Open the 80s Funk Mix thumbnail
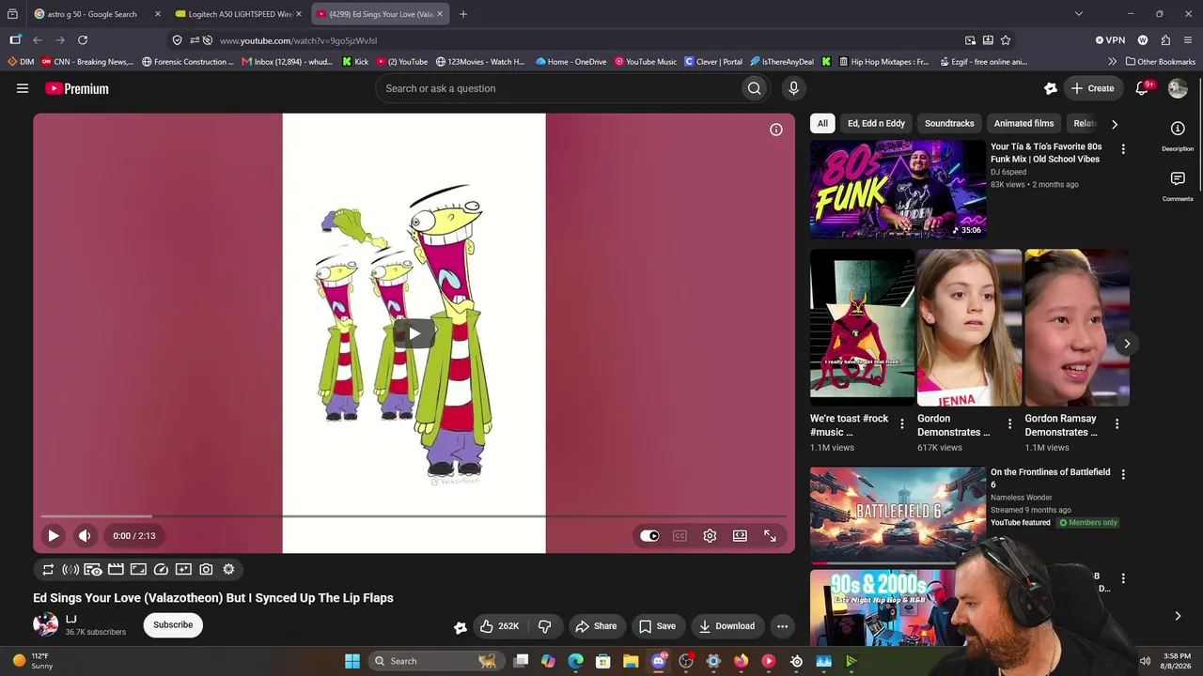The height and width of the screenshot is (676, 1203). tap(898, 190)
